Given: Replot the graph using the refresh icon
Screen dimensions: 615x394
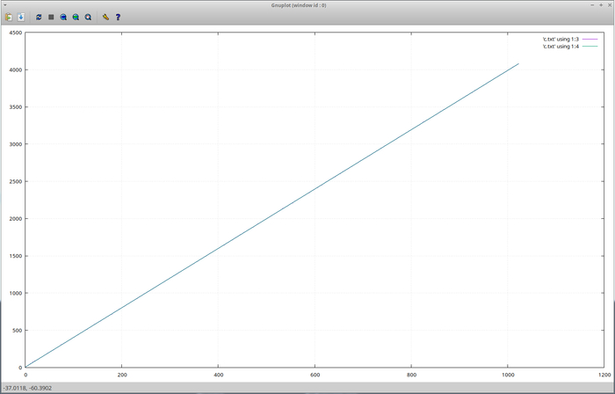Looking at the screenshot, I should (x=39, y=17).
